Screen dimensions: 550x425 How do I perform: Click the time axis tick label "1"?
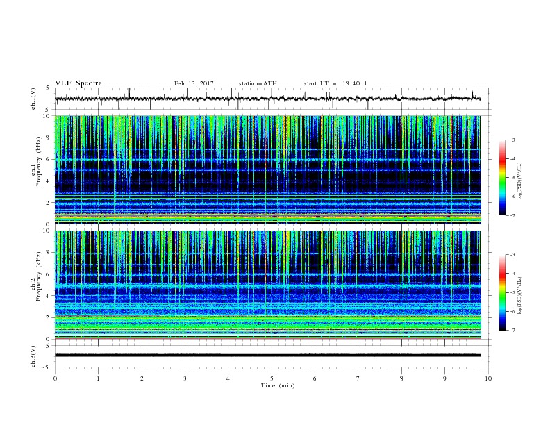[98, 378]
